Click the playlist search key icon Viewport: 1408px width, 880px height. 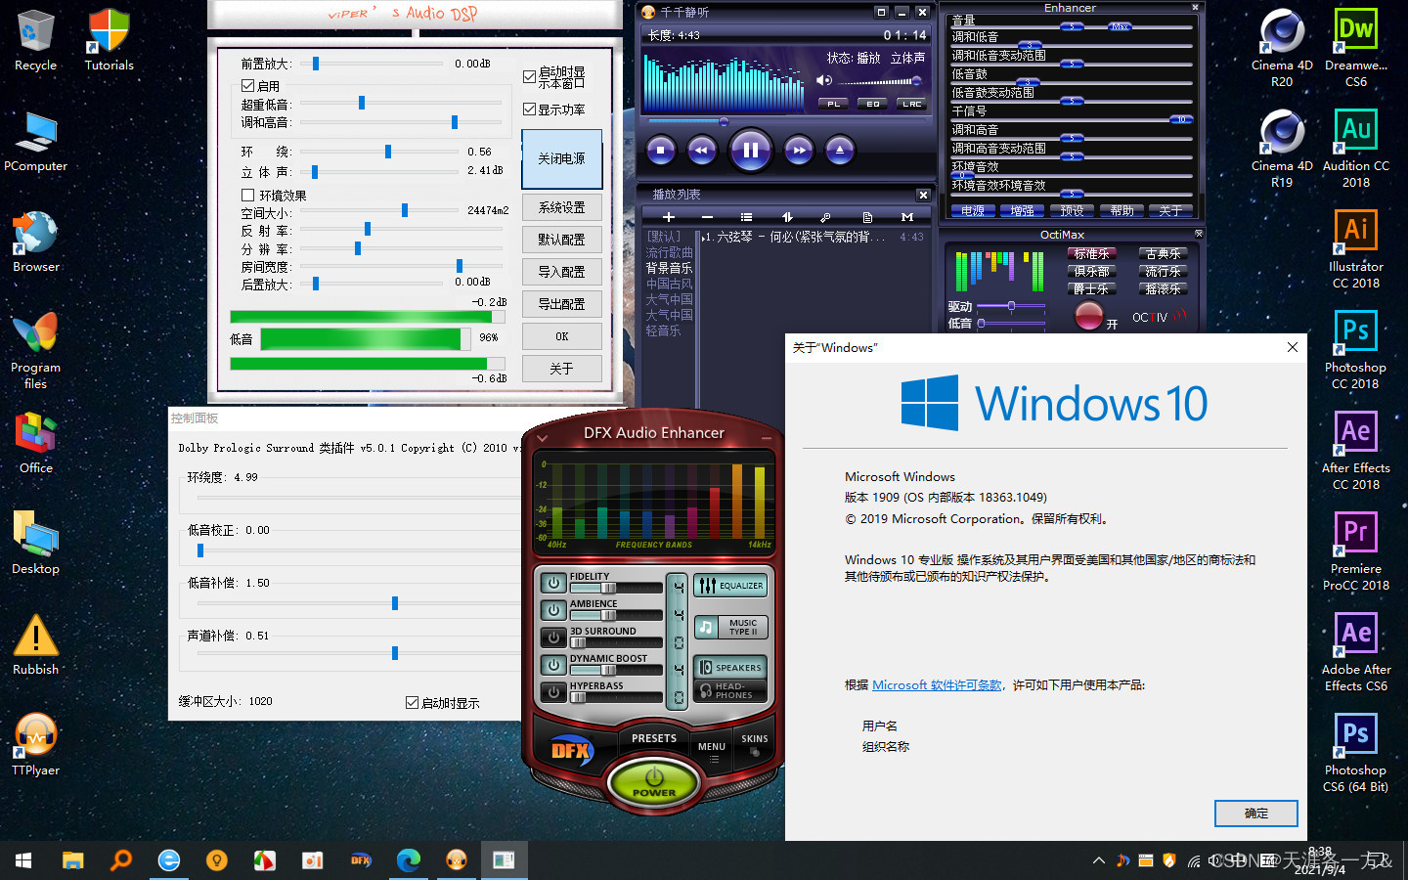(826, 217)
